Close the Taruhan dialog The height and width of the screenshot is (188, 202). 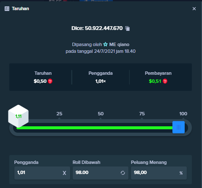pyautogui.click(x=194, y=9)
